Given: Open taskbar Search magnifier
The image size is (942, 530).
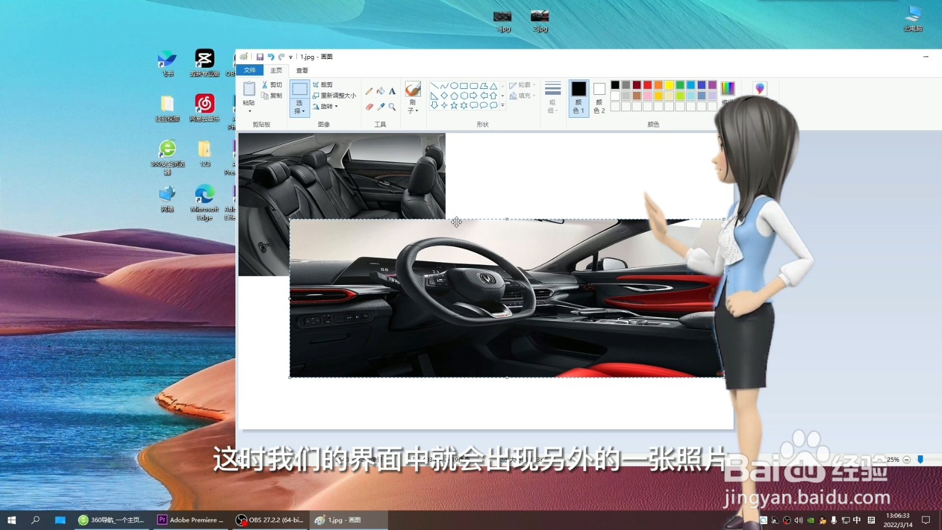Looking at the screenshot, I should (x=35, y=520).
